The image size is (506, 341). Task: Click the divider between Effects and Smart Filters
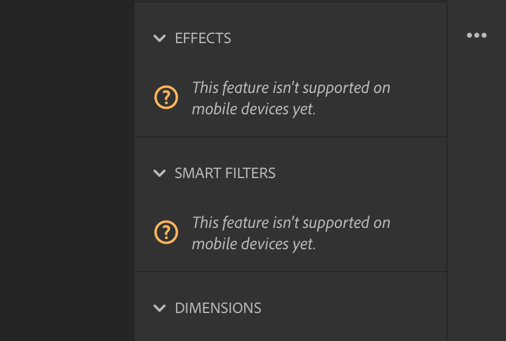290,137
